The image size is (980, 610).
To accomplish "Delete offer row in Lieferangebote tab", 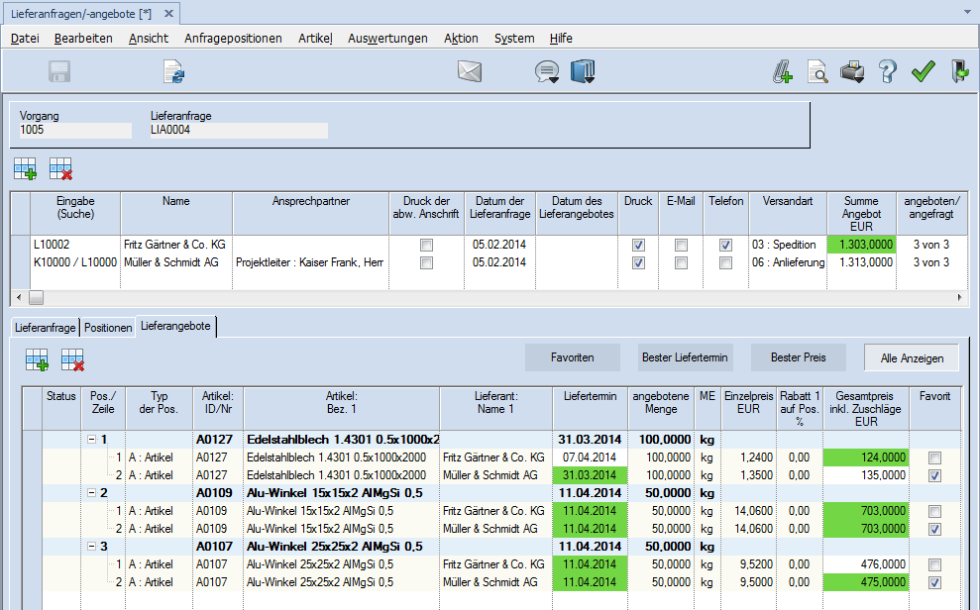I will pyautogui.click(x=72, y=361).
